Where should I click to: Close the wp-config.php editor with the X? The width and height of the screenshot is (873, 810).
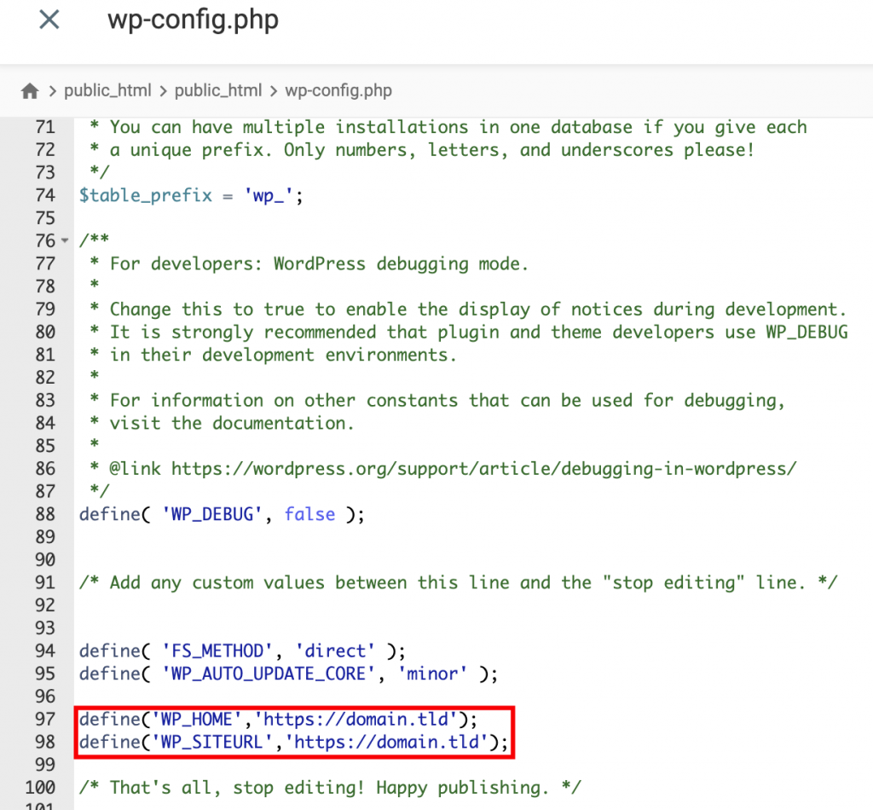point(49,20)
